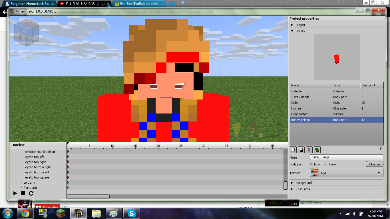
Task: Select eyelid bottom right timeline row
Action: pyautogui.click(x=38, y=167)
